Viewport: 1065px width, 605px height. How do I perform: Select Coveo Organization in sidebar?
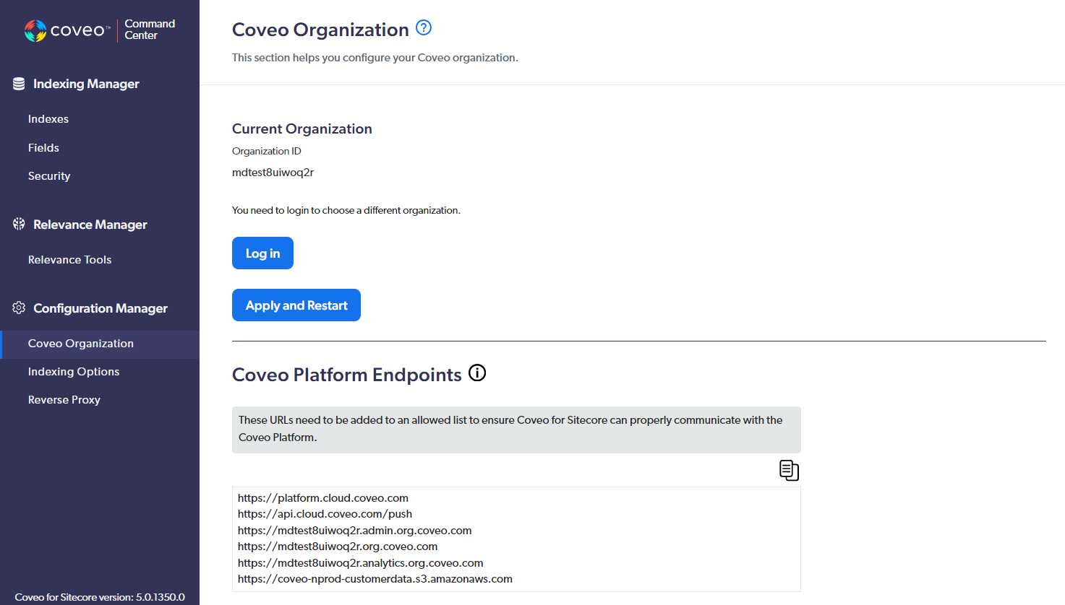100,344
